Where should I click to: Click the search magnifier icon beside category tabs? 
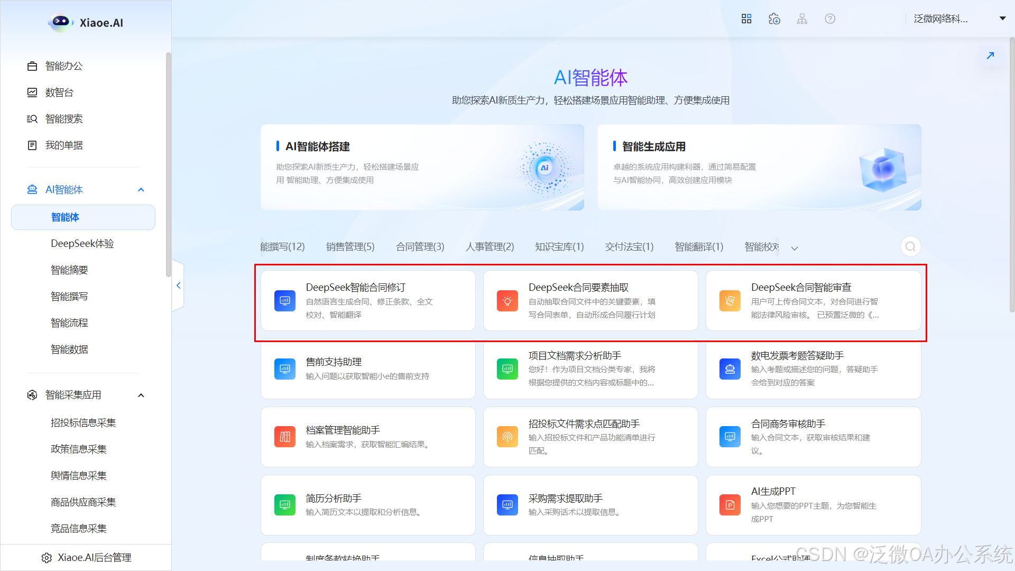pyautogui.click(x=910, y=247)
